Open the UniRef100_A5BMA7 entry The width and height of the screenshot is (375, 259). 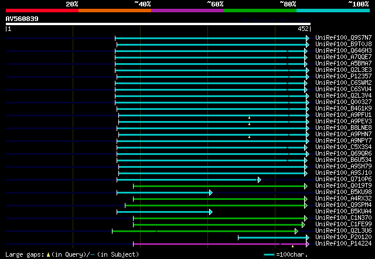(x=343, y=63)
